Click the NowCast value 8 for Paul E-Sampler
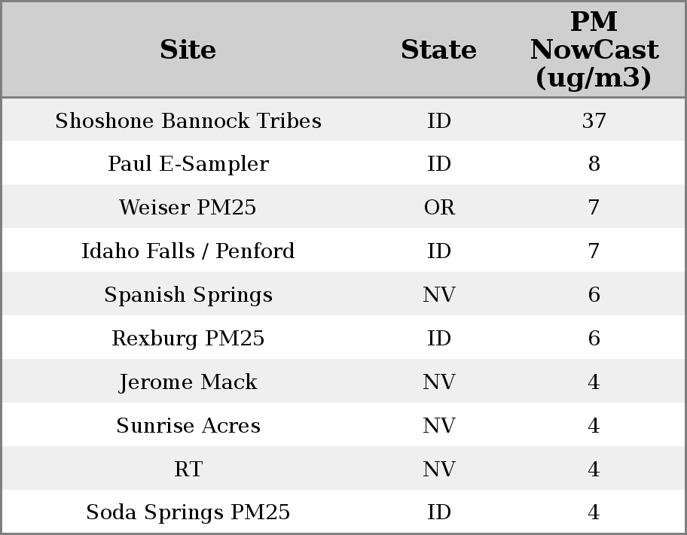This screenshot has height=535, width=687. point(594,164)
